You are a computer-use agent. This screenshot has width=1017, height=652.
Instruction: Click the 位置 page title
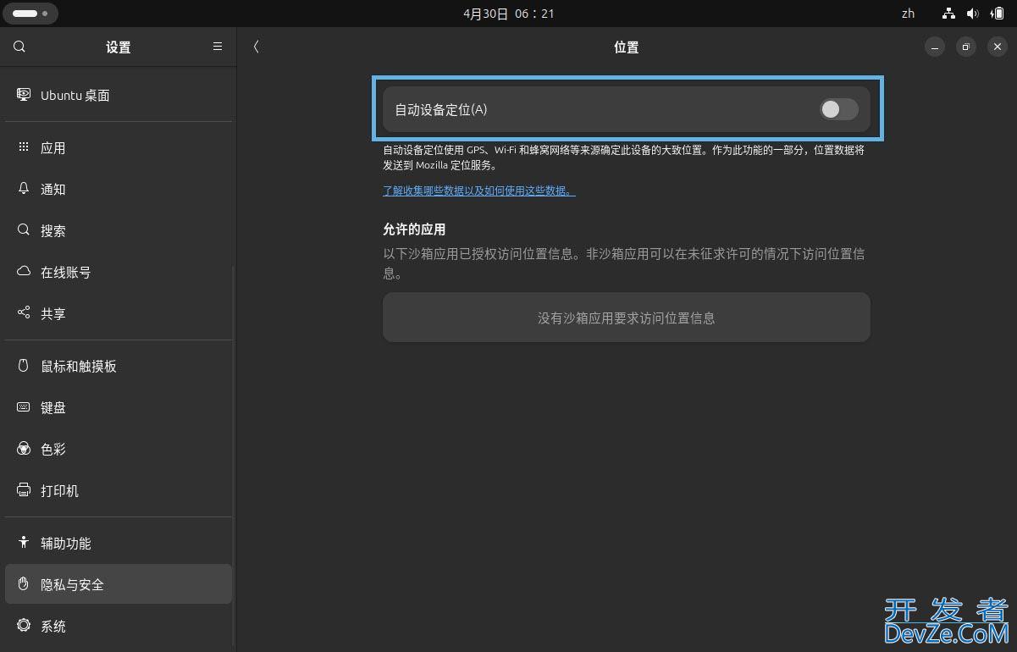627,47
